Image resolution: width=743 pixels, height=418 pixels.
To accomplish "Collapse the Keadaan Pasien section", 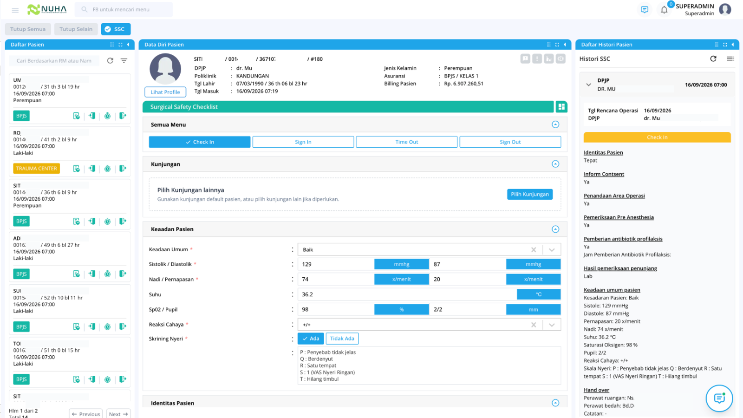I will coord(555,229).
